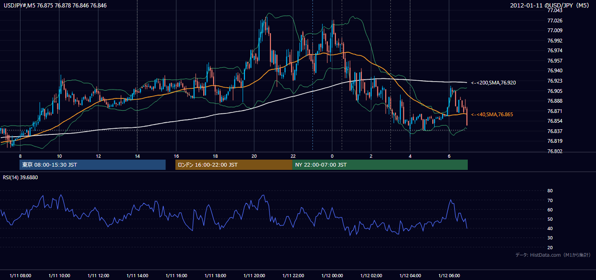Click price axis value 76.837
Screen dimensions: 596x280
coord(554,131)
